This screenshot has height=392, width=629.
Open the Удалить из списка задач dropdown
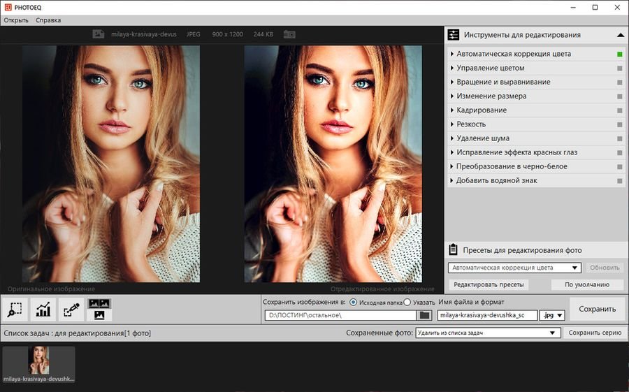[x=488, y=333]
